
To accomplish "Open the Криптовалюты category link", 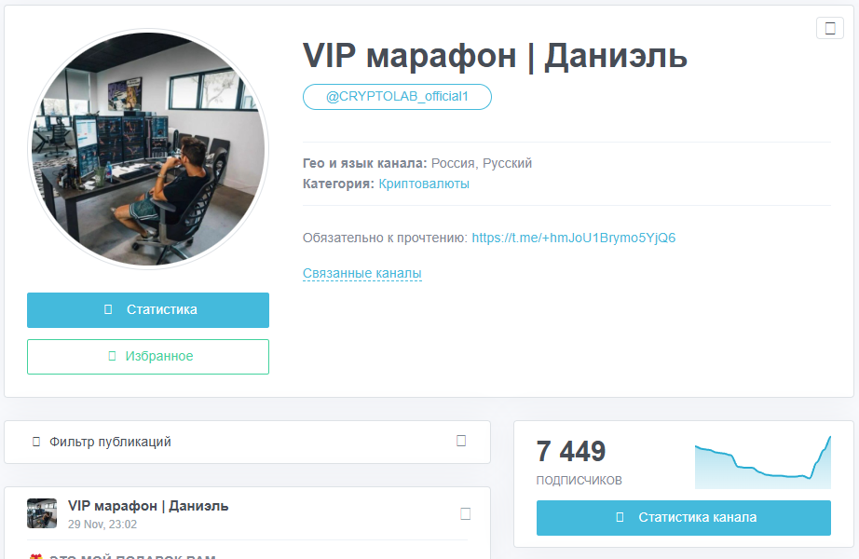I will click(x=424, y=184).
